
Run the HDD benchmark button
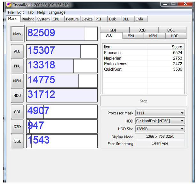click(x=17, y=95)
